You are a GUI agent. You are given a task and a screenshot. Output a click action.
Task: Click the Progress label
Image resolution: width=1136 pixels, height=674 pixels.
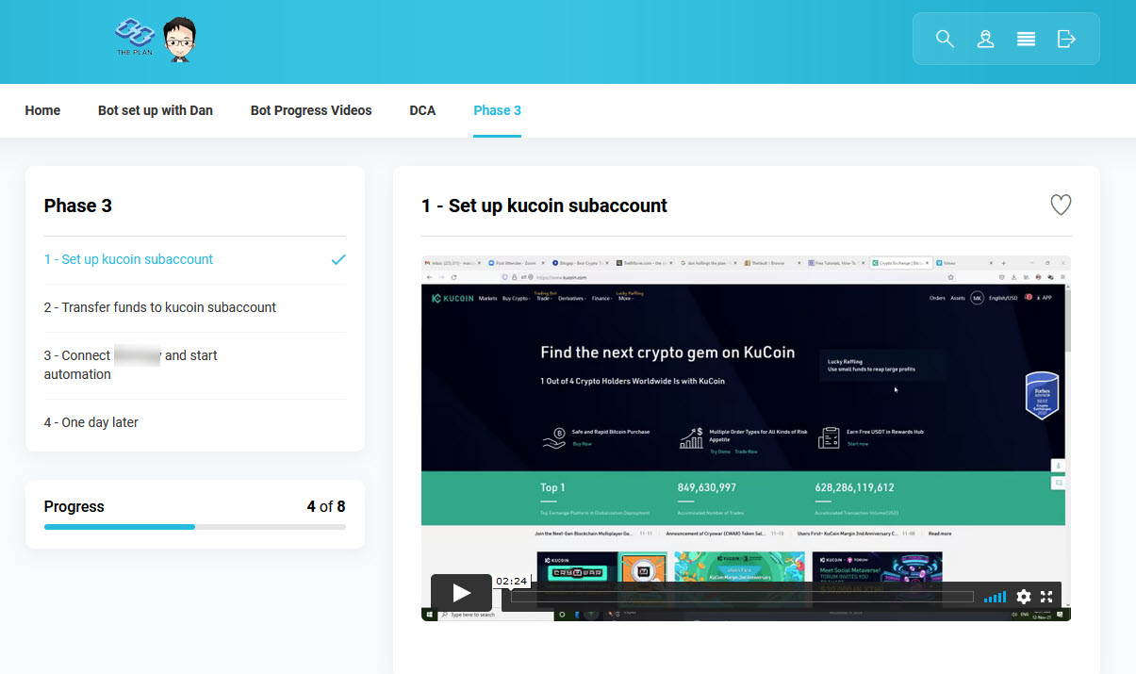74,506
